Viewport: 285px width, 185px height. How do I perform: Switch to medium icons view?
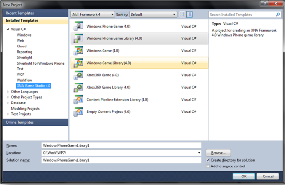coord(189,14)
